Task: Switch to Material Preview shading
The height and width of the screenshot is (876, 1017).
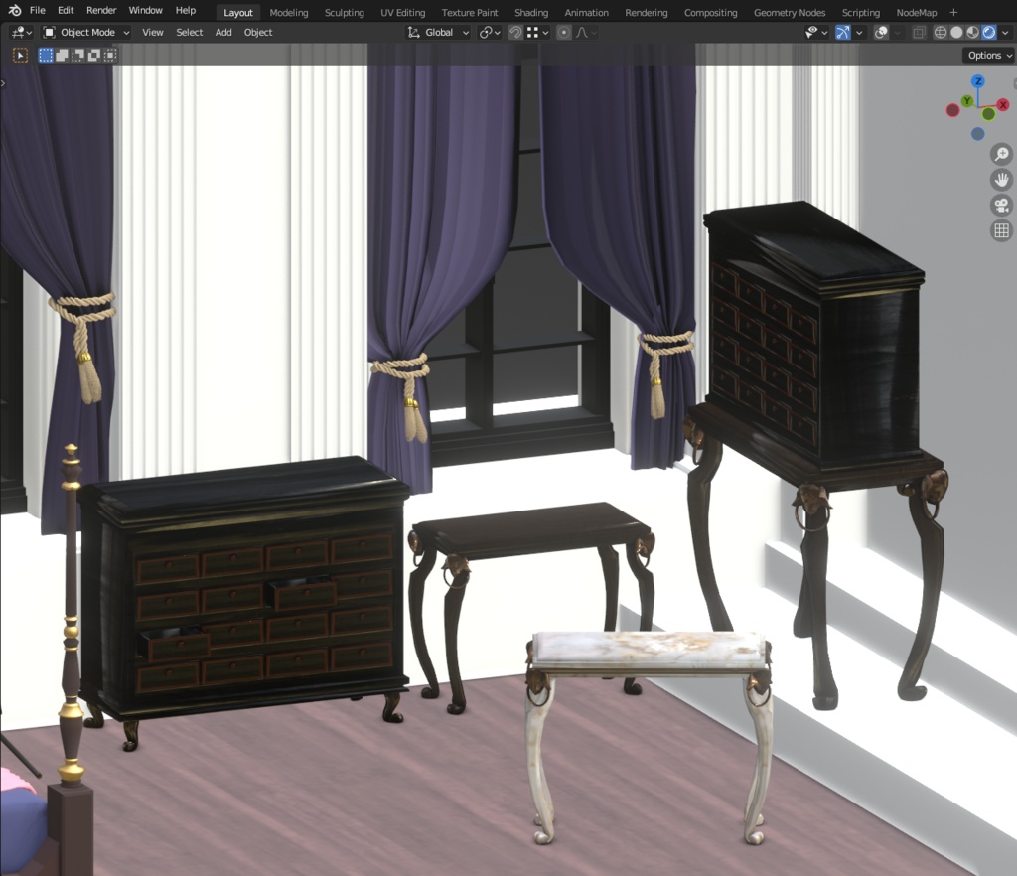Action: pos(972,33)
